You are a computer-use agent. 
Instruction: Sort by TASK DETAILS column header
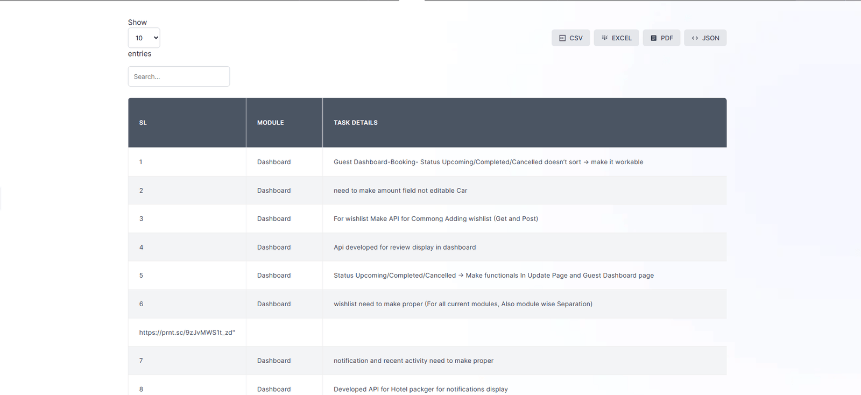[355, 123]
